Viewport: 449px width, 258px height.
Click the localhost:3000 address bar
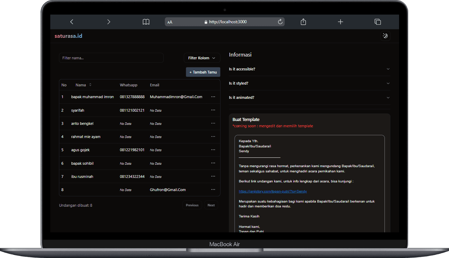click(225, 22)
